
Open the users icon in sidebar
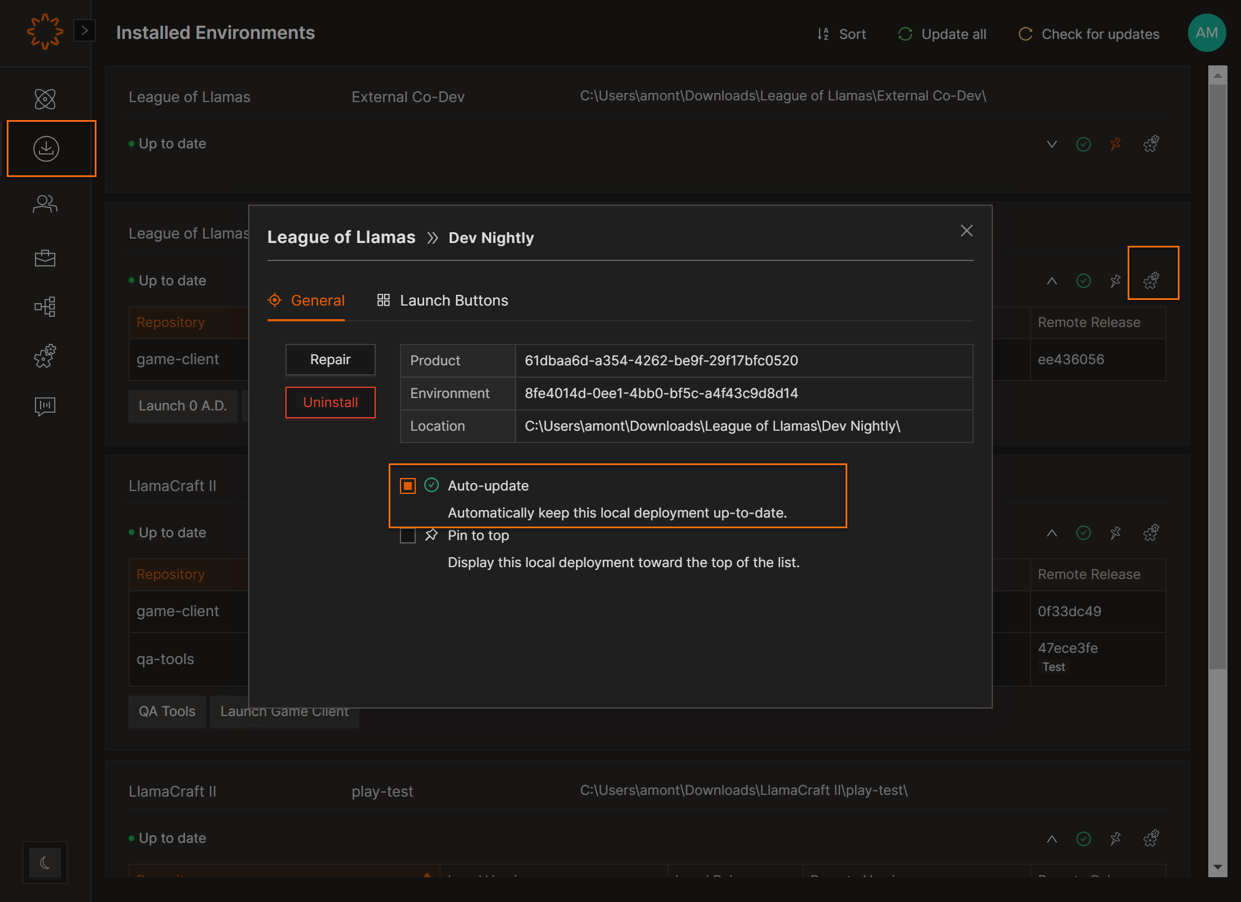pos(45,204)
